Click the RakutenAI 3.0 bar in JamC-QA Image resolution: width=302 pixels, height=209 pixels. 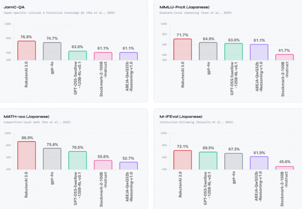coord(26,50)
